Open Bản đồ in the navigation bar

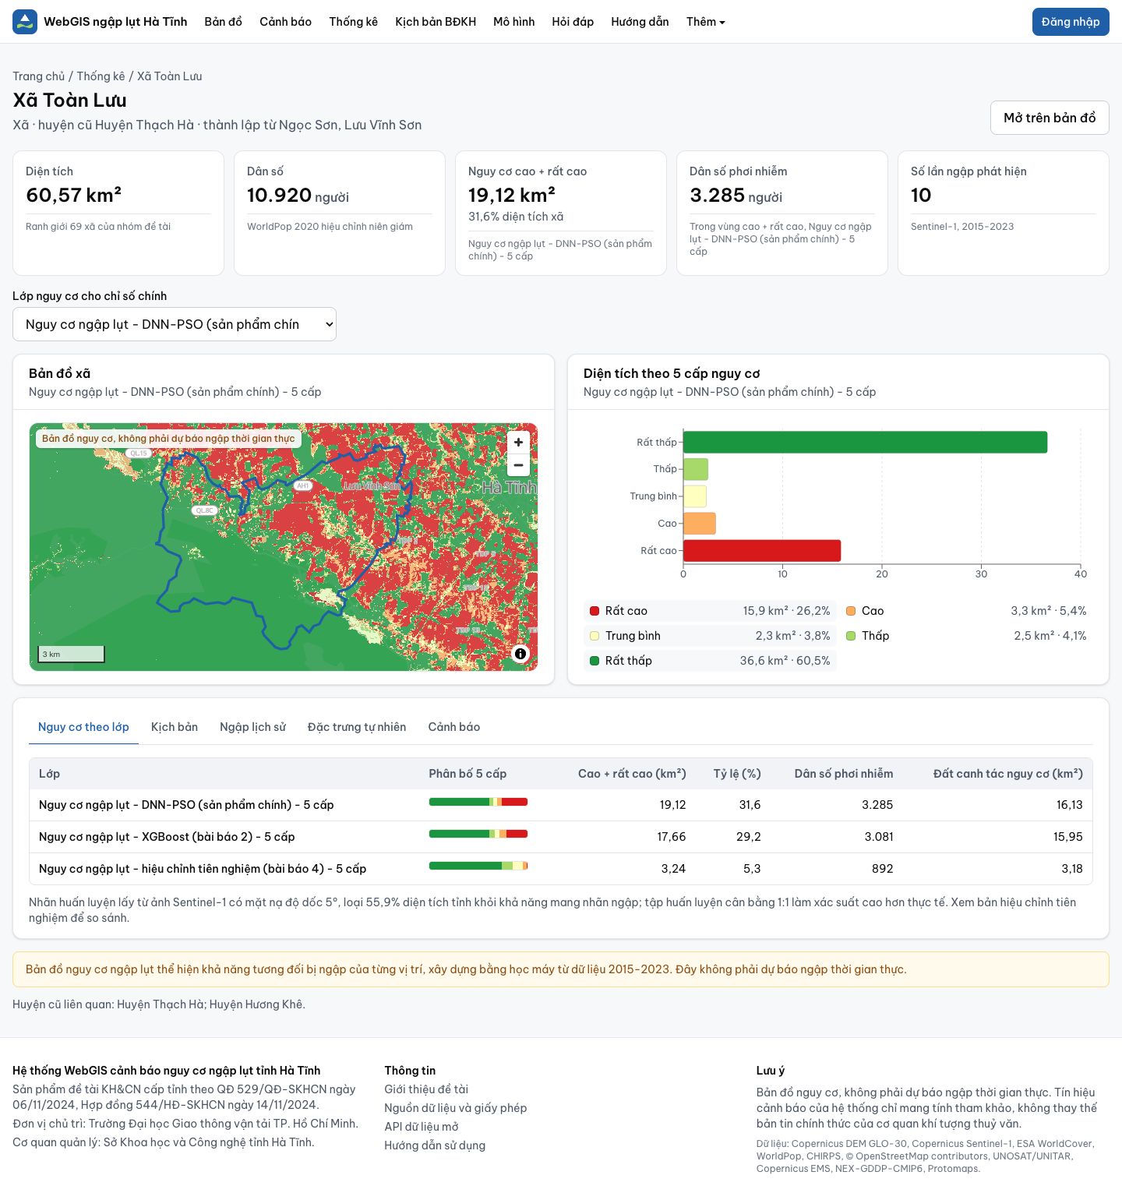click(x=224, y=22)
